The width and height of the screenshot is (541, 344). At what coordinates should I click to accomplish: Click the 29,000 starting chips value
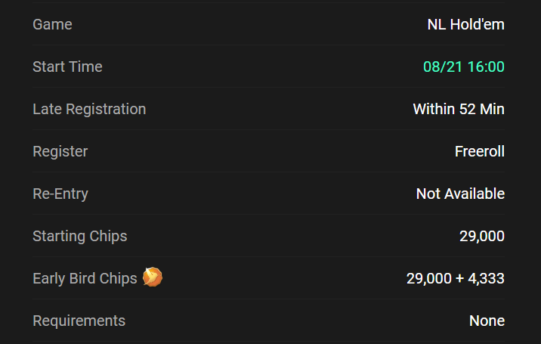(x=482, y=236)
